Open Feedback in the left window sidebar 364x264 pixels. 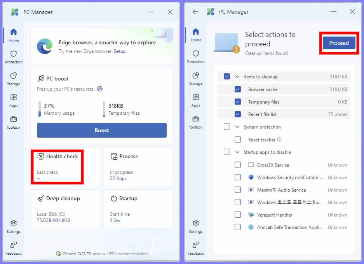pos(14,248)
